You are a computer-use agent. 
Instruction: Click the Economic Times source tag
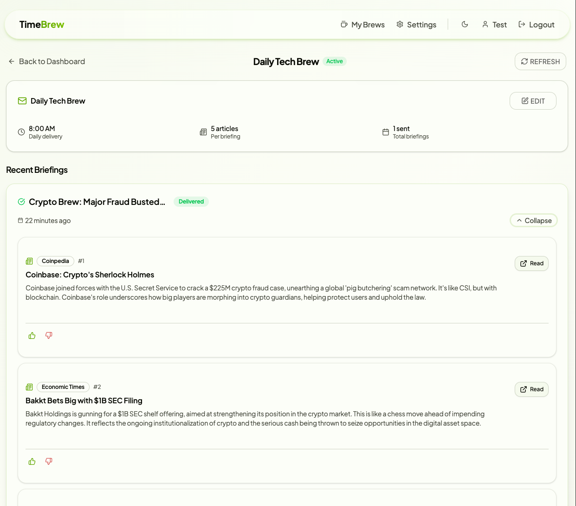(63, 387)
